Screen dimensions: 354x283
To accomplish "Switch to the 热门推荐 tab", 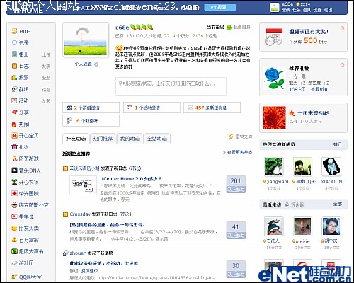I will 103,139.
